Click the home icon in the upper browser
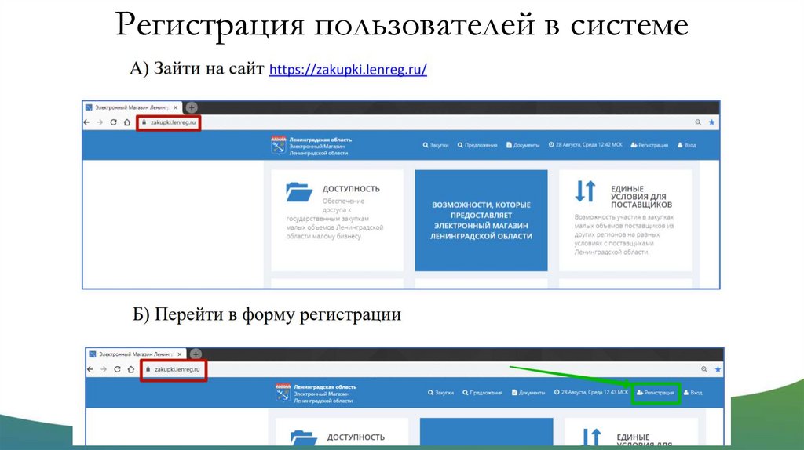 tap(126, 122)
